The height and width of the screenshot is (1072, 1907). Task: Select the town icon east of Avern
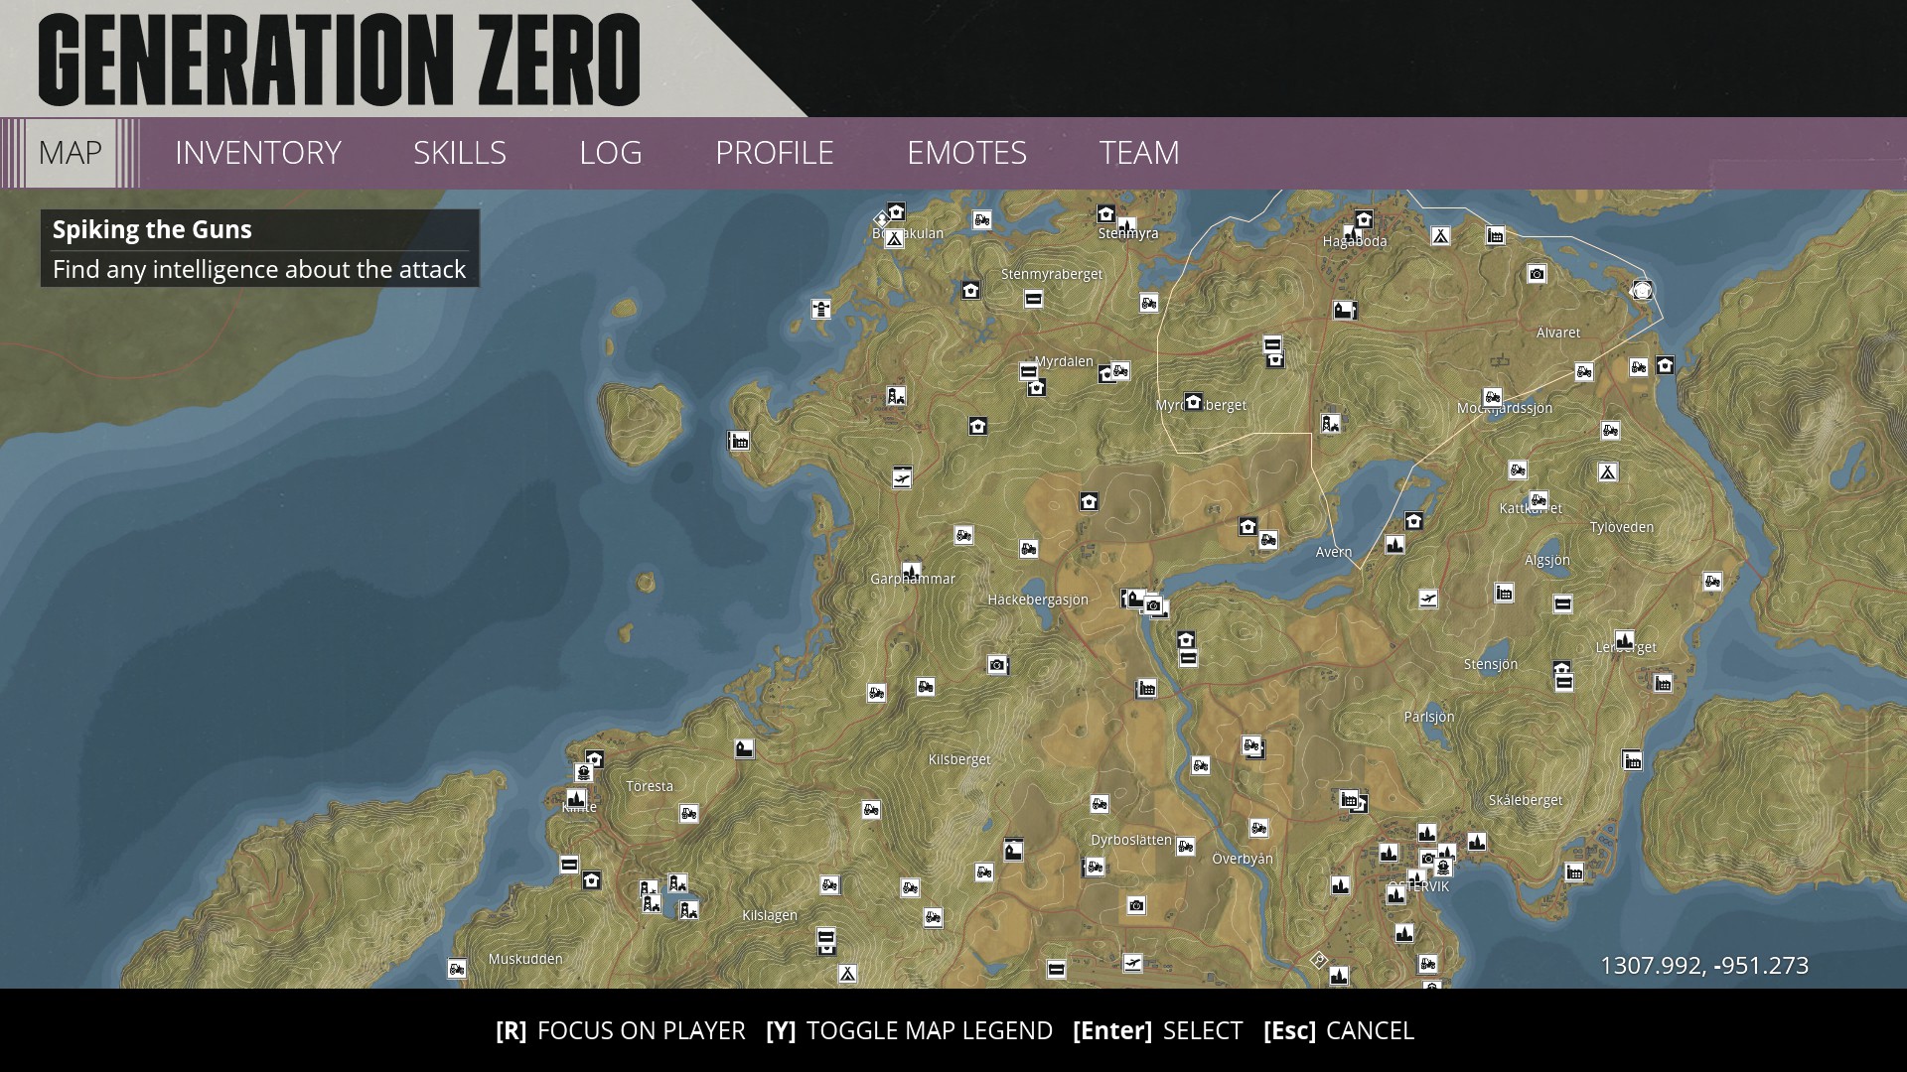1394,544
